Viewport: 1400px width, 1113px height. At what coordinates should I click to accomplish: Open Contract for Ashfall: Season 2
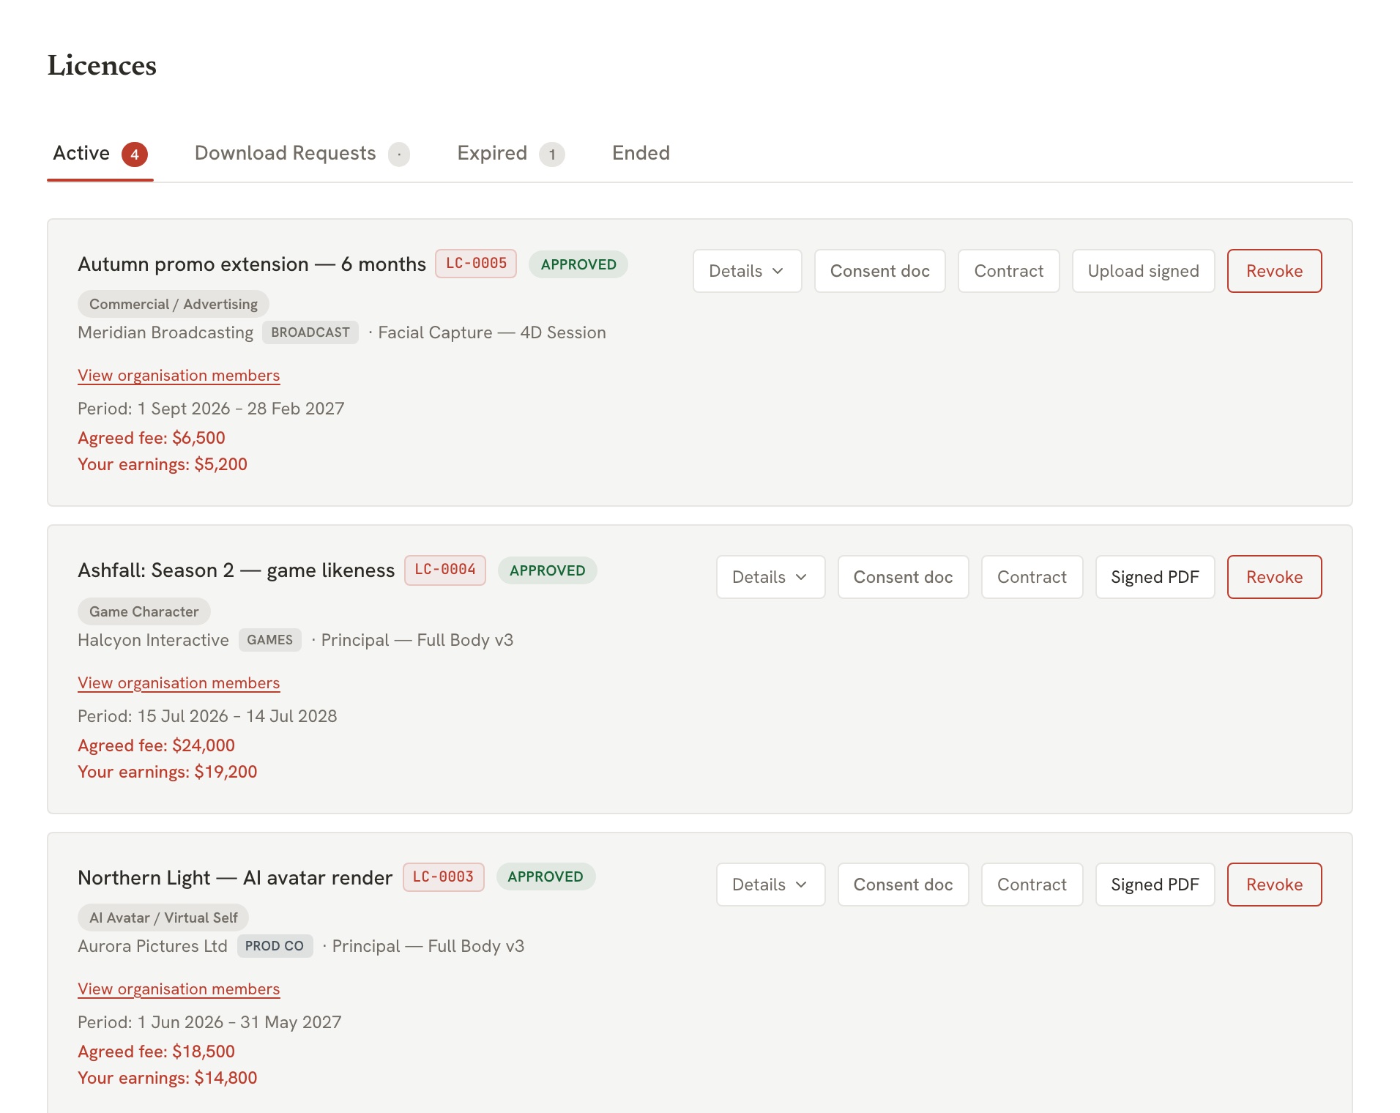(x=1032, y=577)
